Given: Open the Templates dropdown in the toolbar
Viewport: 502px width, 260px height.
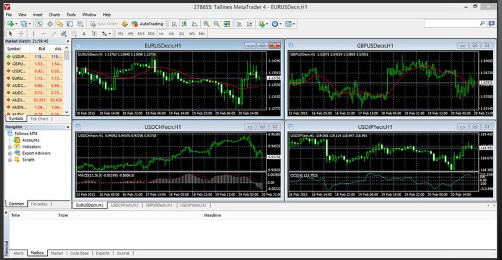Looking at the screenshot, I should (290, 24).
